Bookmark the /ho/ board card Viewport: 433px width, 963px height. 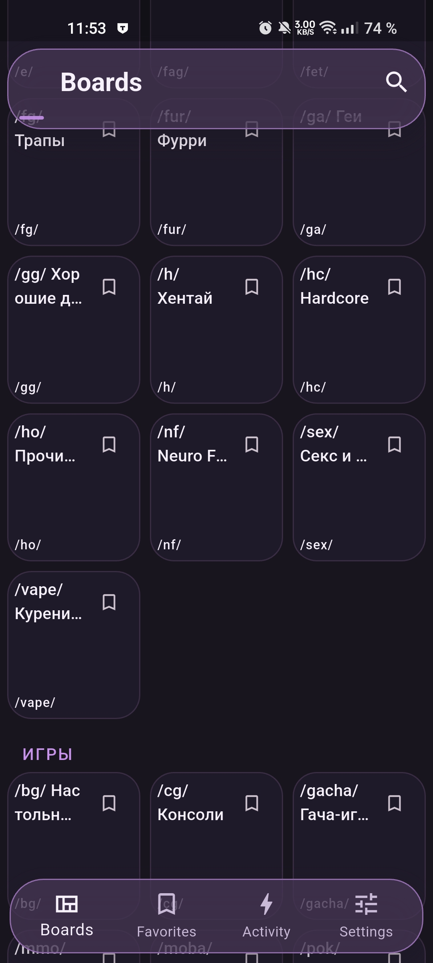click(109, 445)
